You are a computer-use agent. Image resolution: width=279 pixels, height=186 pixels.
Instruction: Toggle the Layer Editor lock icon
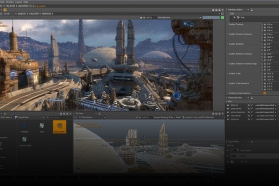[x=252, y=142]
